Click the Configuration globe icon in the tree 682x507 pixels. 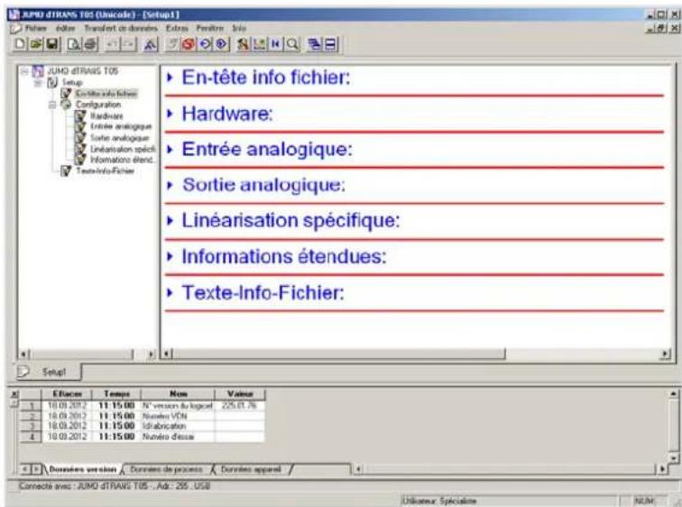click(x=66, y=105)
